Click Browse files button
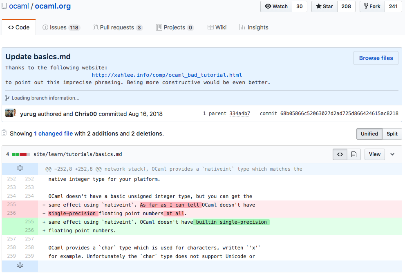The height and width of the screenshot is (276, 405). tap(376, 58)
